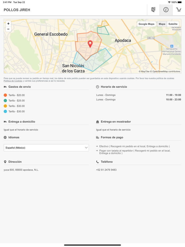The image size is (185, 247).
Task: Tap the battery indicator in status bar
Action: point(180,2)
